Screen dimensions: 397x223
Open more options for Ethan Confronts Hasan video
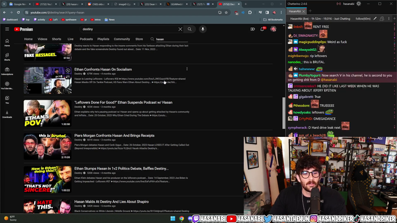[x=187, y=69]
